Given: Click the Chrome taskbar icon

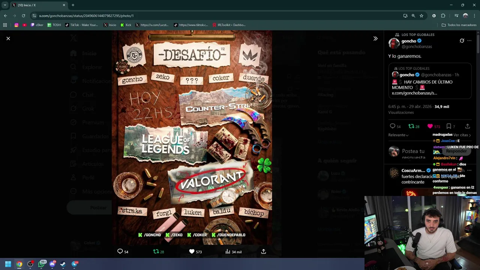Looking at the screenshot, I should [19, 264].
